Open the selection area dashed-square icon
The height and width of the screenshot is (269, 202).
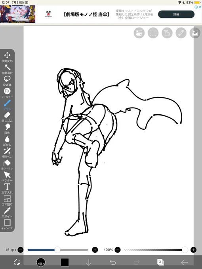[x=153, y=33]
